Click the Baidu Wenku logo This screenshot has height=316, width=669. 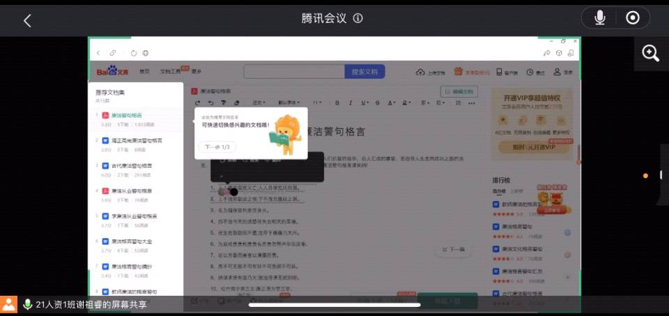pyautogui.click(x=113, y=71)
